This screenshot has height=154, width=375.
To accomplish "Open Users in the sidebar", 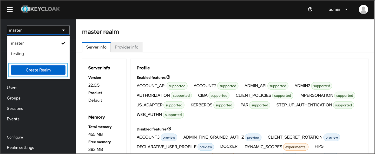I will tap(12, 88).
